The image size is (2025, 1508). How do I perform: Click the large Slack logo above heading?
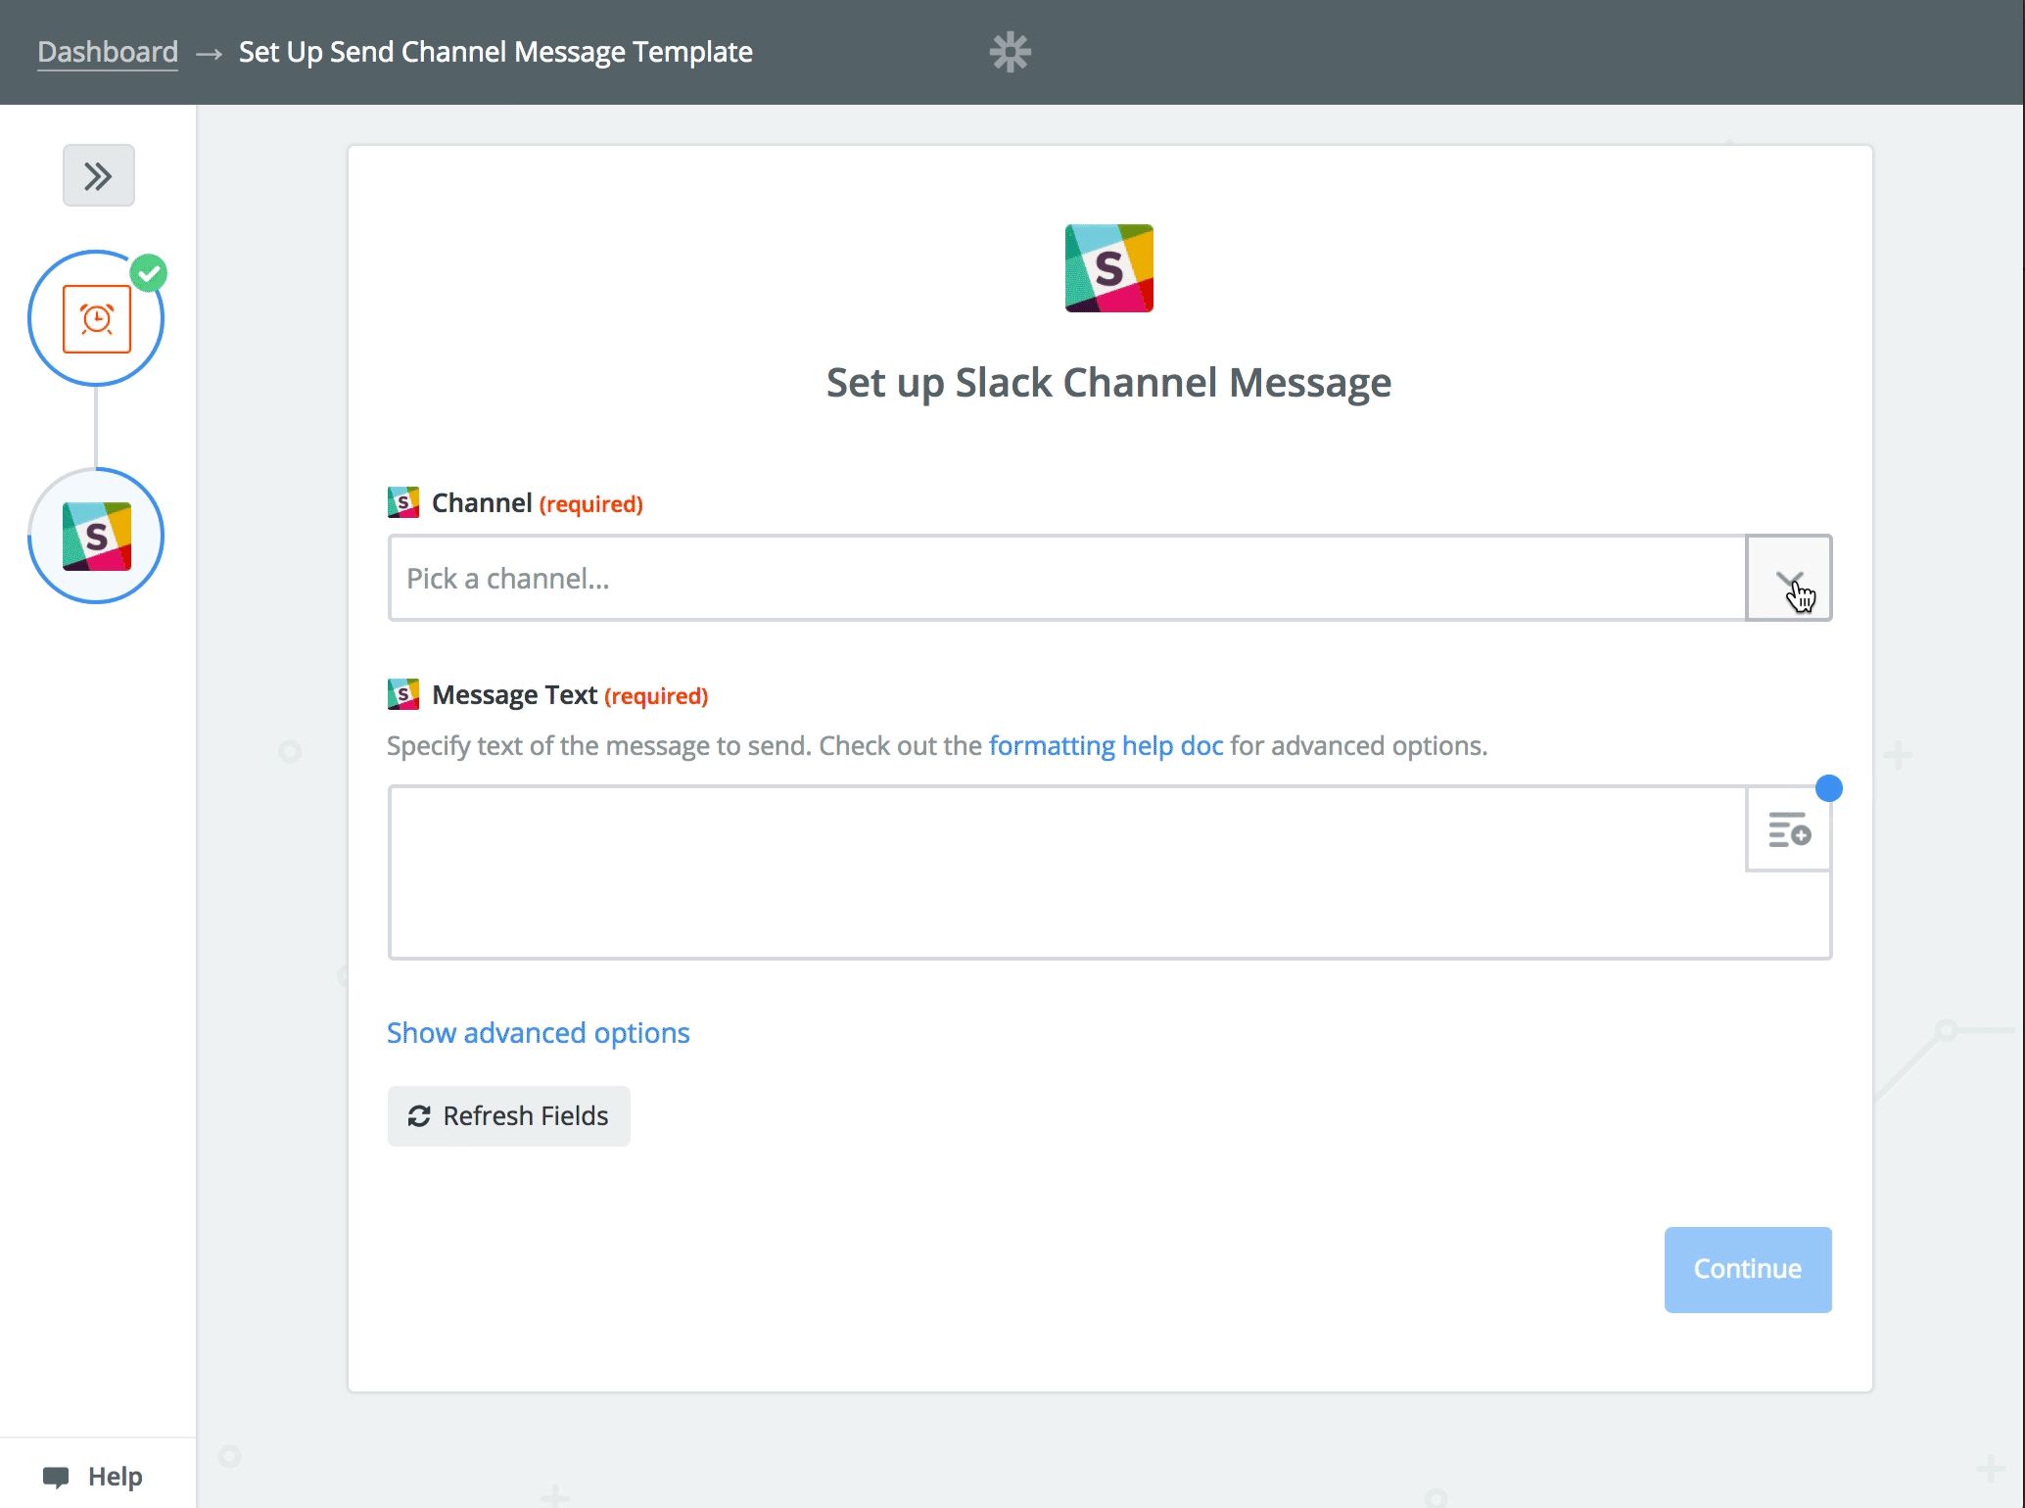tap(1109, 268)
